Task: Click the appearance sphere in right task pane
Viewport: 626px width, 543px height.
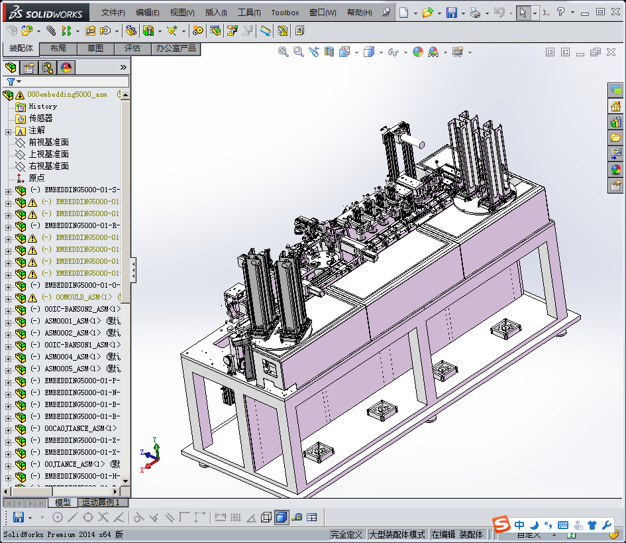Action: (x=615, y=170)
